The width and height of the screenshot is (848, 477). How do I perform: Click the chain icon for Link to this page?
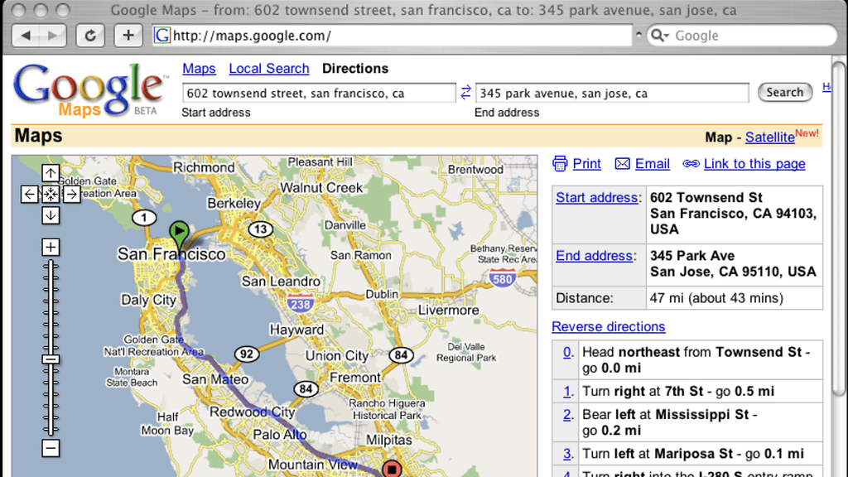coord(691,164)
